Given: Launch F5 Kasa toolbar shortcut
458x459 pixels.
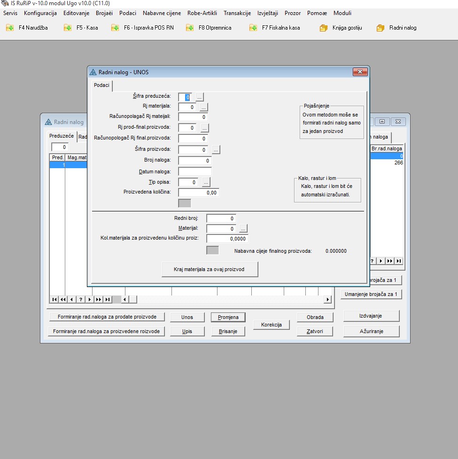Looking at the screenshot, I should (x=81, y=28).
